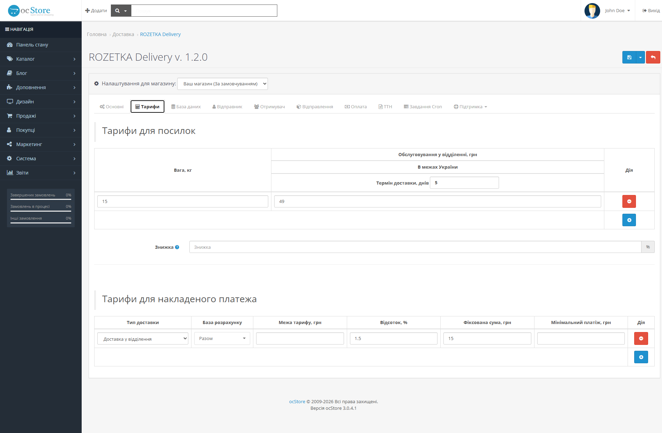Click the Знижка help question icon
Screen dimensions: 662x433
click(x=177, y=247)
